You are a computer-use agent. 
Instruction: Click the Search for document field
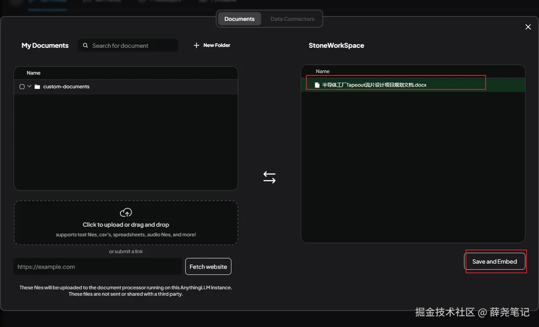point(128,45)
